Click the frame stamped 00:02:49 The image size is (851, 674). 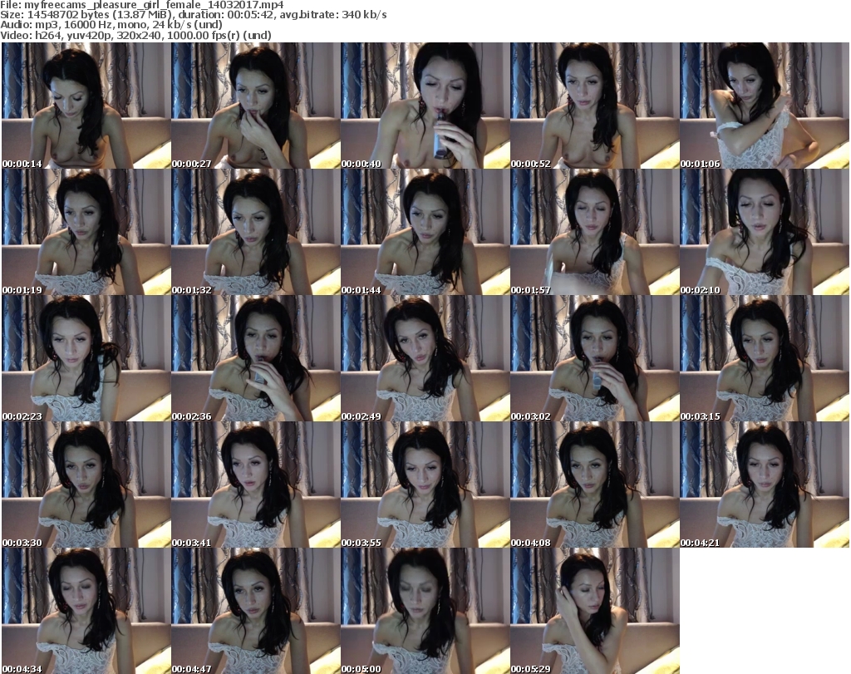click(x=425, y=358)
